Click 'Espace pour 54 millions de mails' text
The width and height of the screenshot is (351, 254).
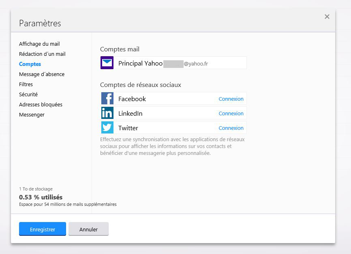[68, 204]
